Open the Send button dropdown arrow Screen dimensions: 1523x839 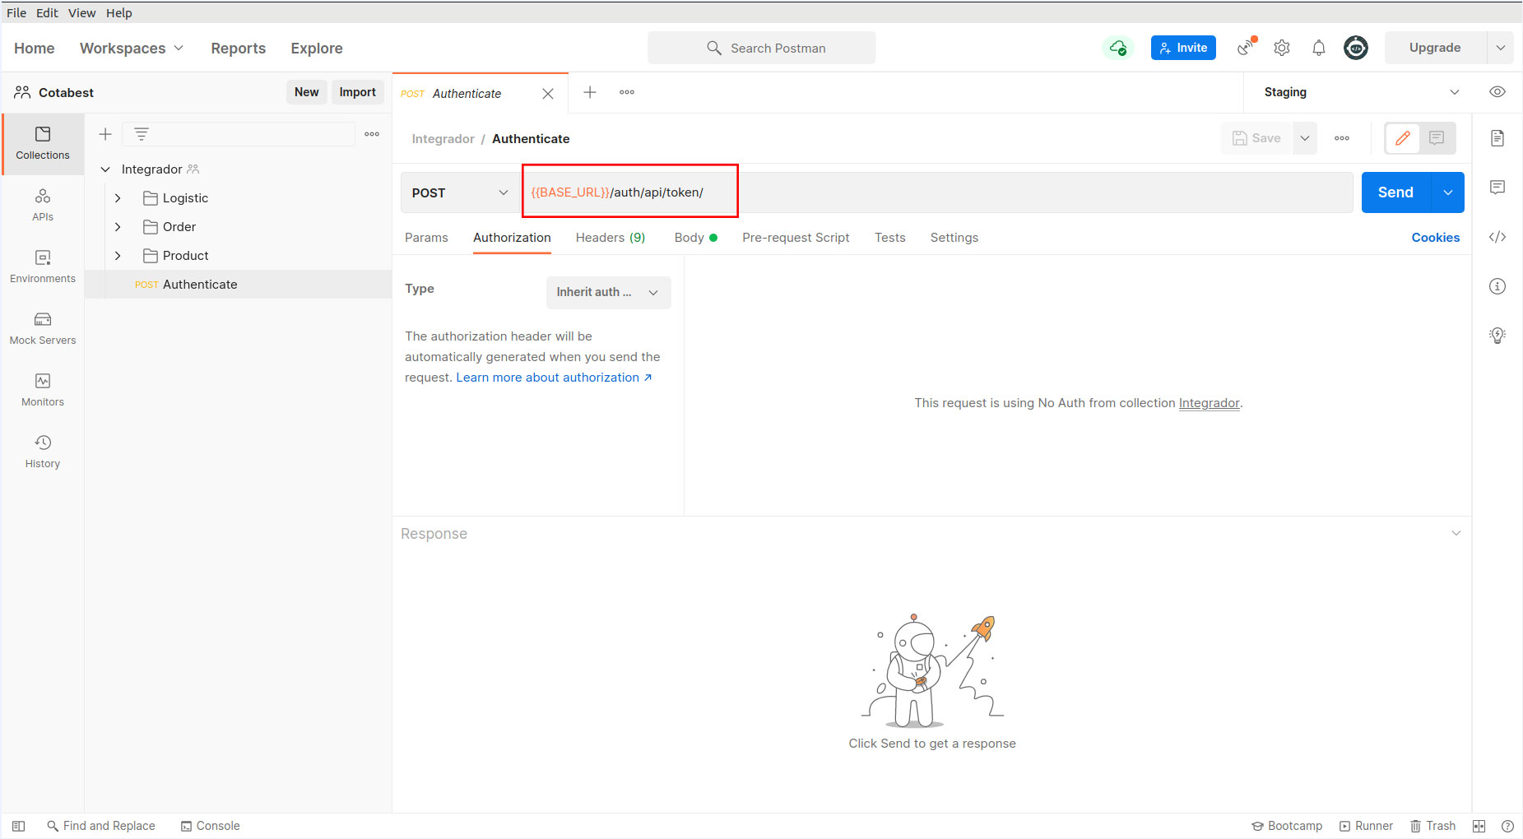click(x=1448, y=192)
